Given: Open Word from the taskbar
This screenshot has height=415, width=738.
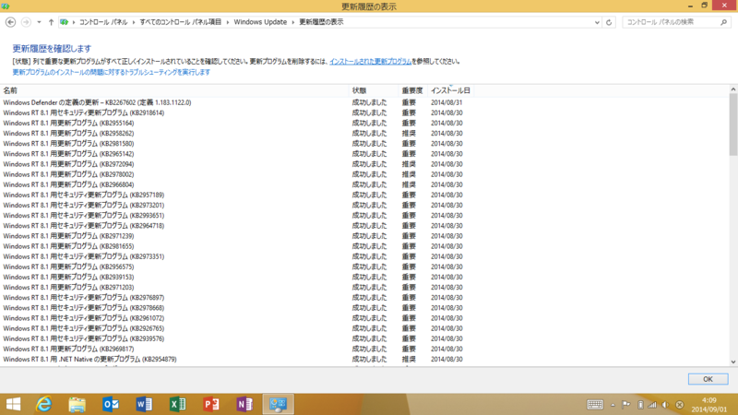Looking at the screenshot, I should click(x=144, y=404).
